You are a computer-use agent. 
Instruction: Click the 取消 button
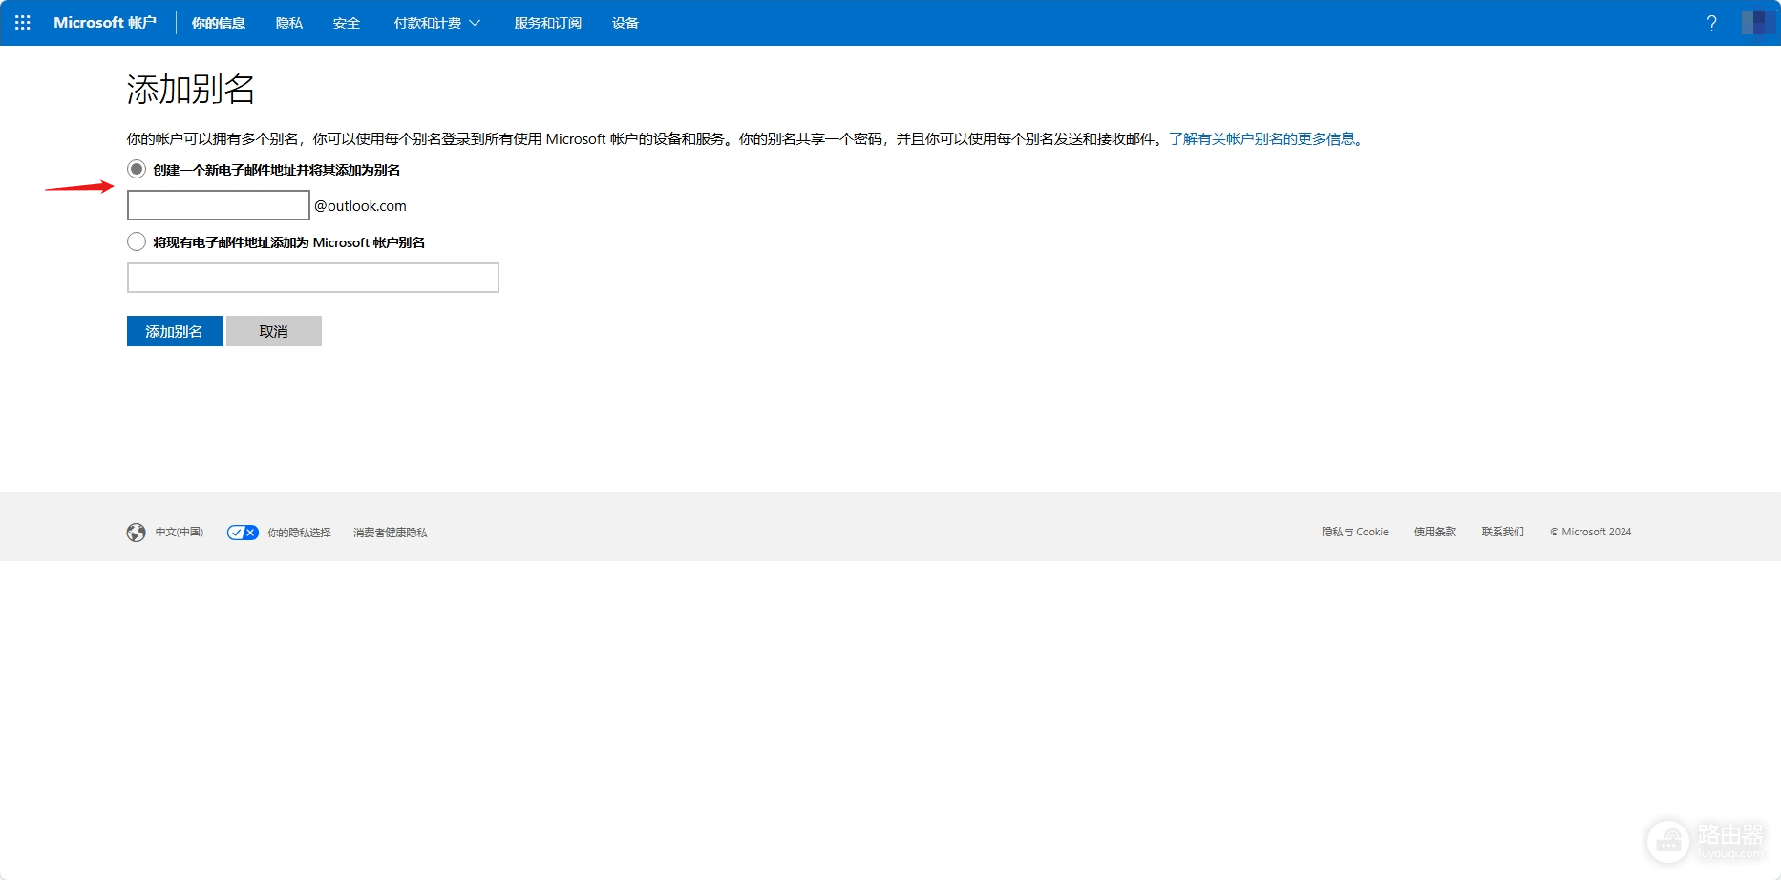(x=274, y=331)
